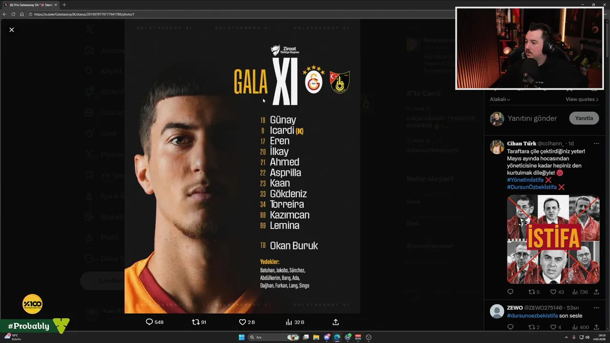
Task: Open the Alakalı reply sort dropdown
Action: coord(500,99)
